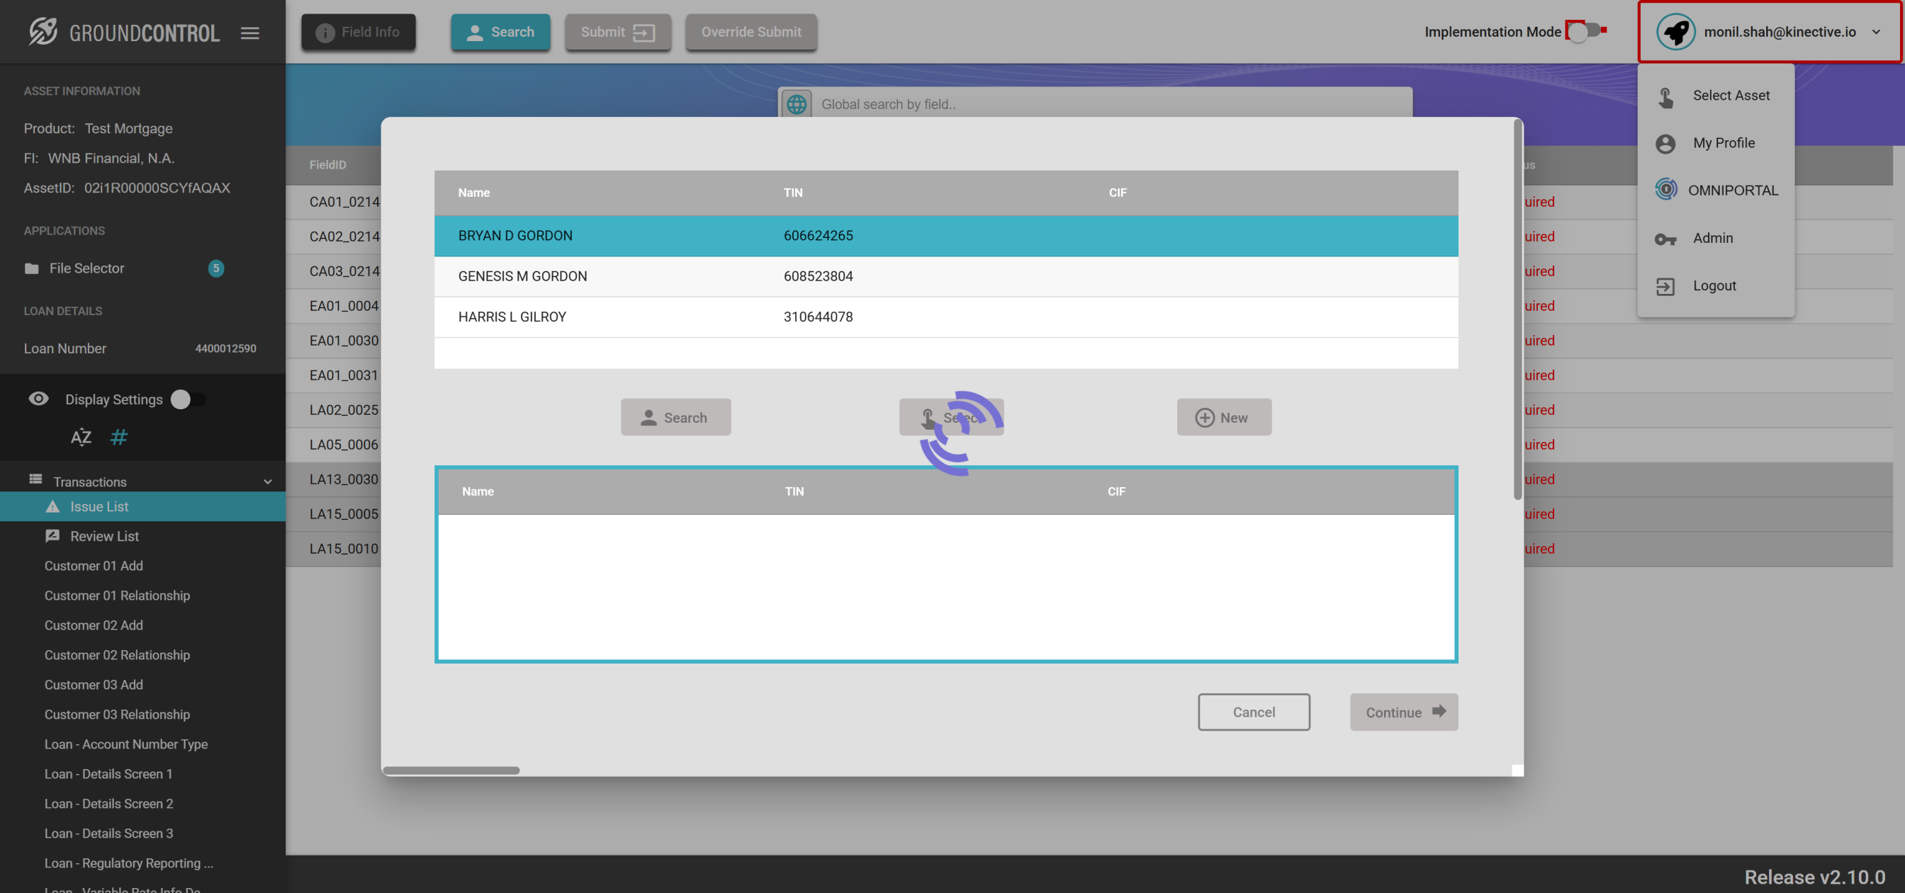Screen dimensions: 1905x893
Task: Click the Admin key icon
Action: 1665,239
